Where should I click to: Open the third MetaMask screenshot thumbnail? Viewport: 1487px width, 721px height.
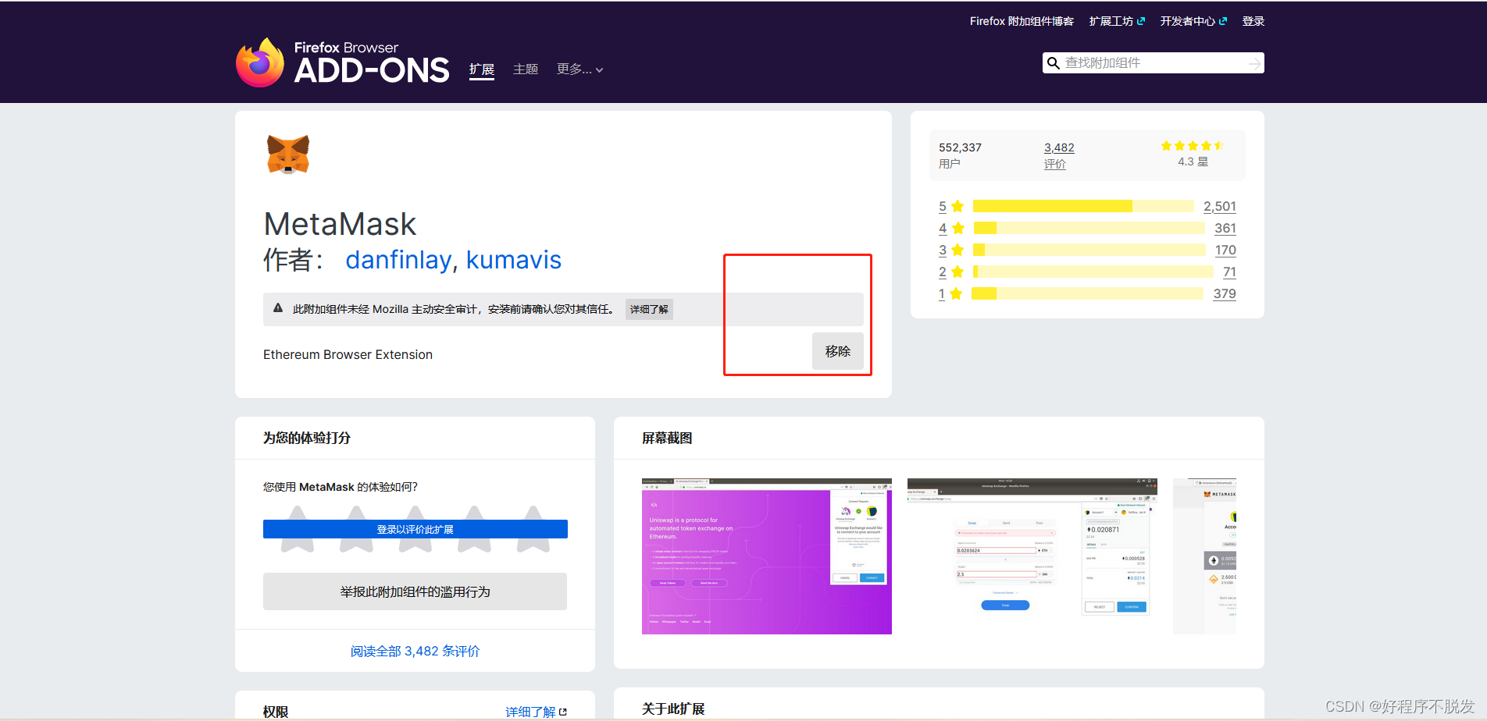1204,556
